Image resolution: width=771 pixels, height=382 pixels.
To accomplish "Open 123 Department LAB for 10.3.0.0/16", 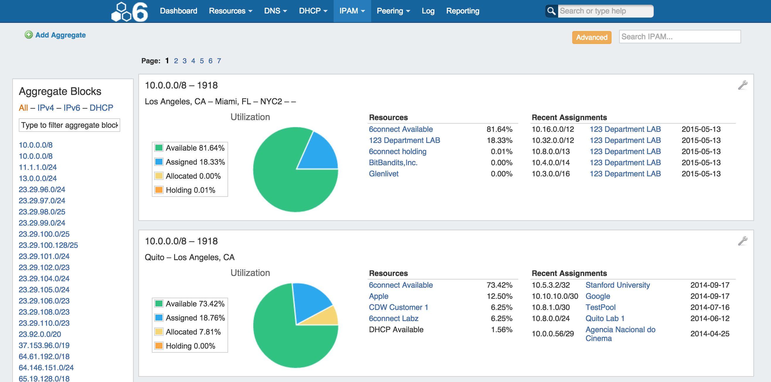I will (625, 173).
